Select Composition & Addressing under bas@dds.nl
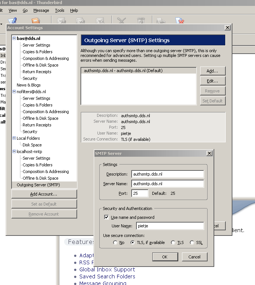Screen dimensions: 255x285 click(46, 58)
